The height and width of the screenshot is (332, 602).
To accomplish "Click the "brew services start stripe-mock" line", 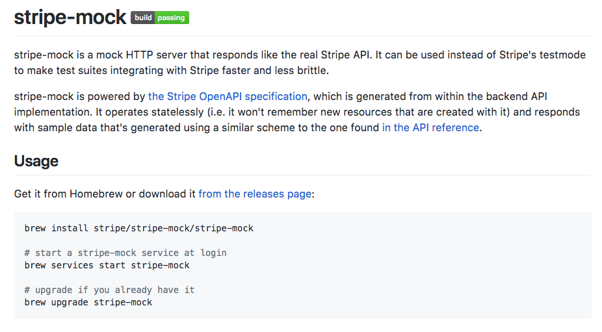I will pyautogui.click(x=107, y=265).
